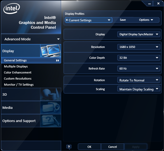164x151 pixels.
Task: Open the Maintain Display Scaling dropdown
Action: (139, 89)
